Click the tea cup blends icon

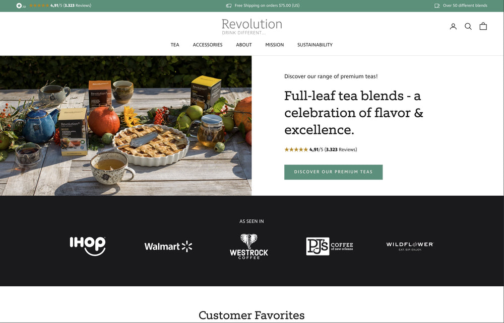(437, 6)
